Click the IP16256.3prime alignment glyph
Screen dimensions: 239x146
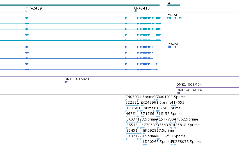coord(157,111)
